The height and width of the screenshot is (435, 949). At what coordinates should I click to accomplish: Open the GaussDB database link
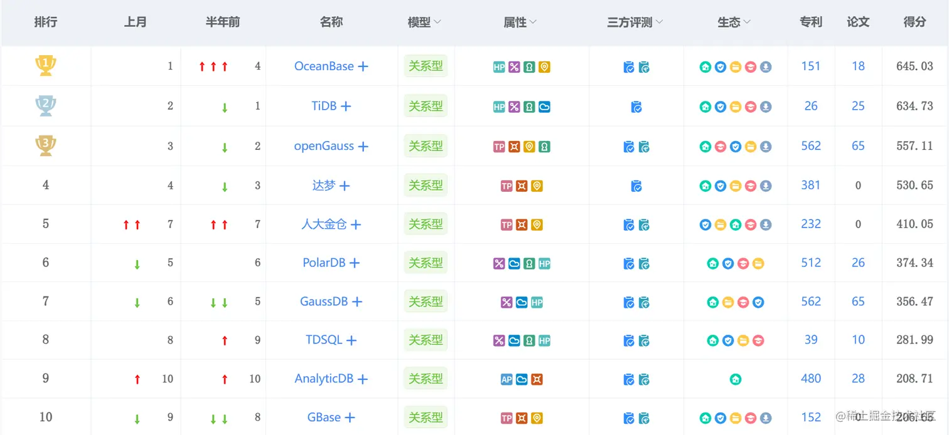pyautogui.click(x=324, y=302)
